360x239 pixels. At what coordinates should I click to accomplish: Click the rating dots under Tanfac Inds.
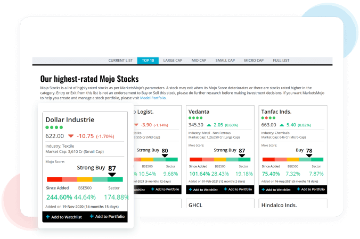pos(268,118)
